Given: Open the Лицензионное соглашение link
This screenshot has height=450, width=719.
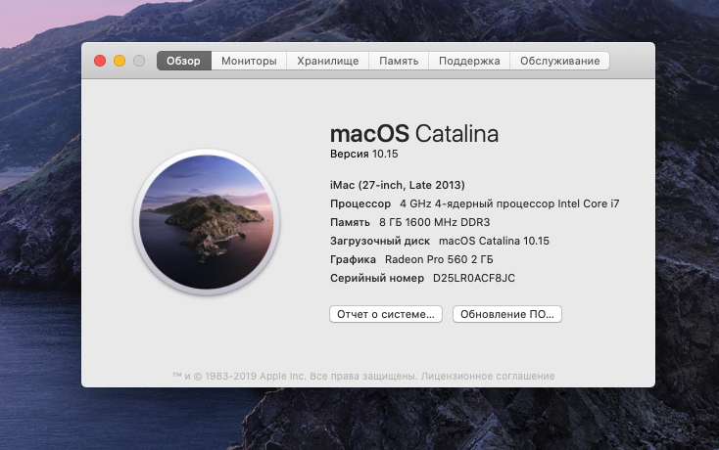Looking at the screenshot, I should click(488, 376).
